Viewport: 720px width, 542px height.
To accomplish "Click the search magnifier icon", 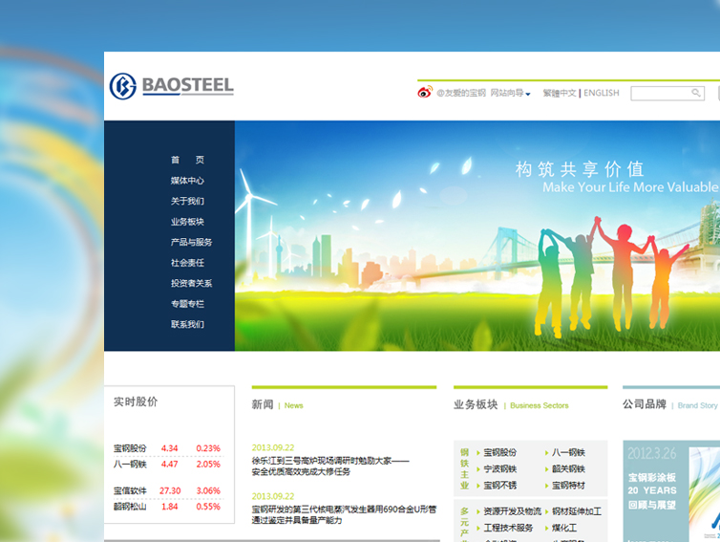I will (x=696, y=93).
